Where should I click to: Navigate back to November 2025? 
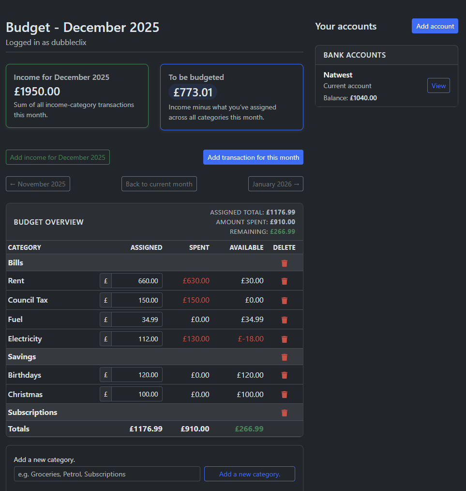point(38,184)
